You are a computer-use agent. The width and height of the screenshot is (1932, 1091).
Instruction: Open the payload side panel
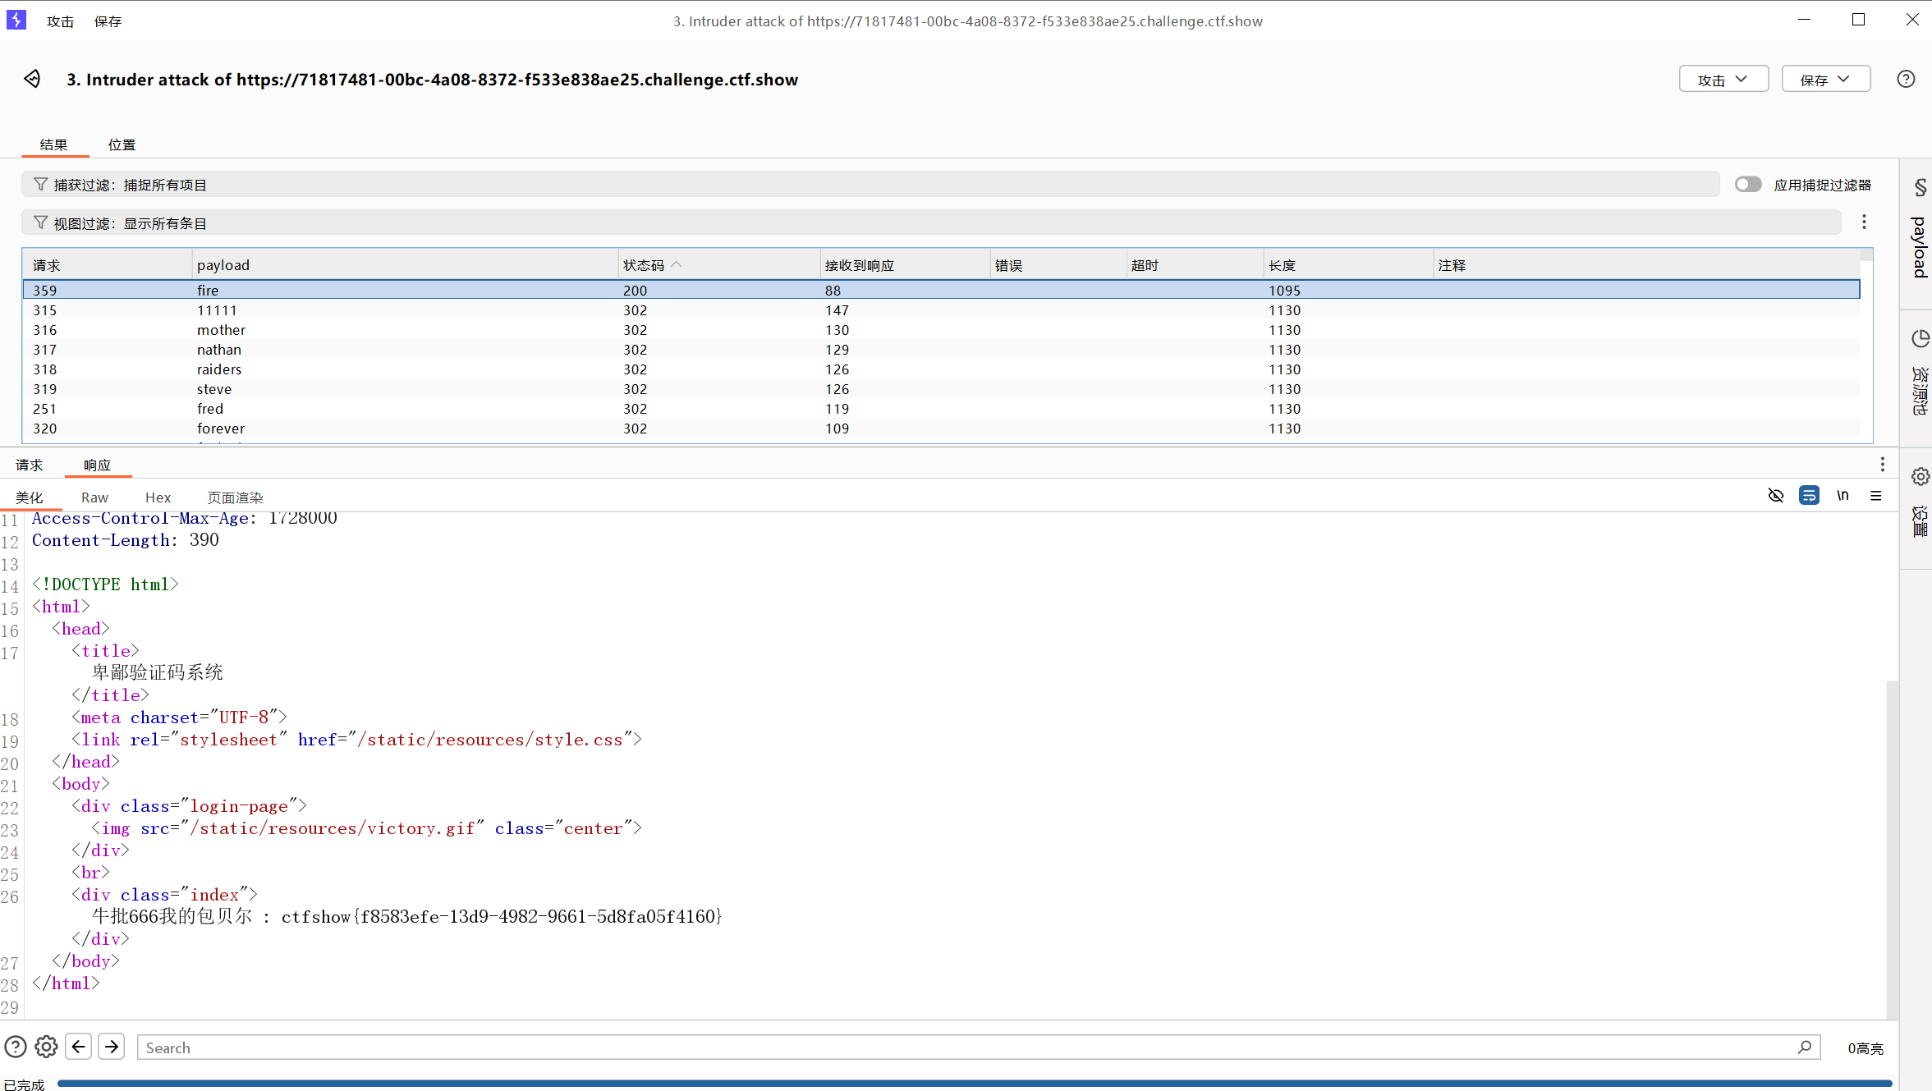1920,246
